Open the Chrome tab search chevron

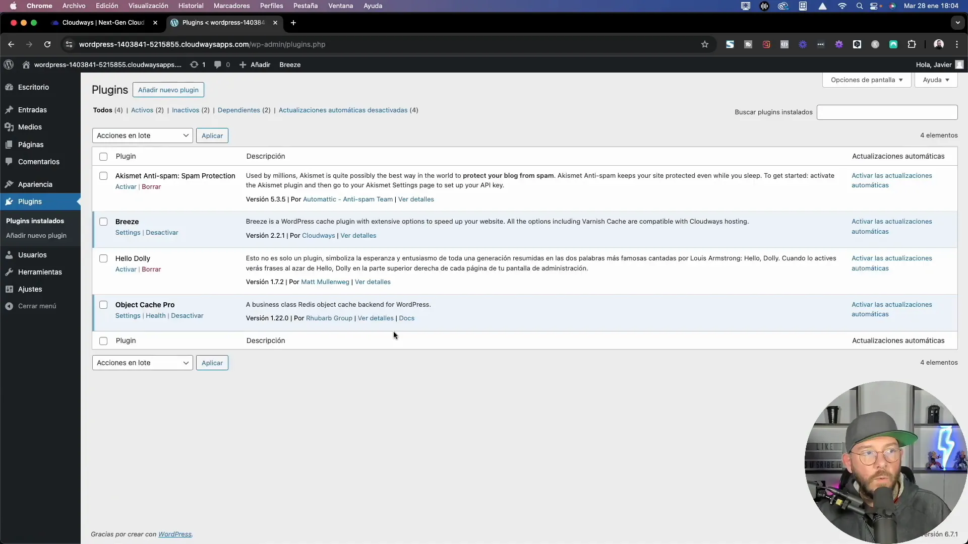[x=957, y=23]
